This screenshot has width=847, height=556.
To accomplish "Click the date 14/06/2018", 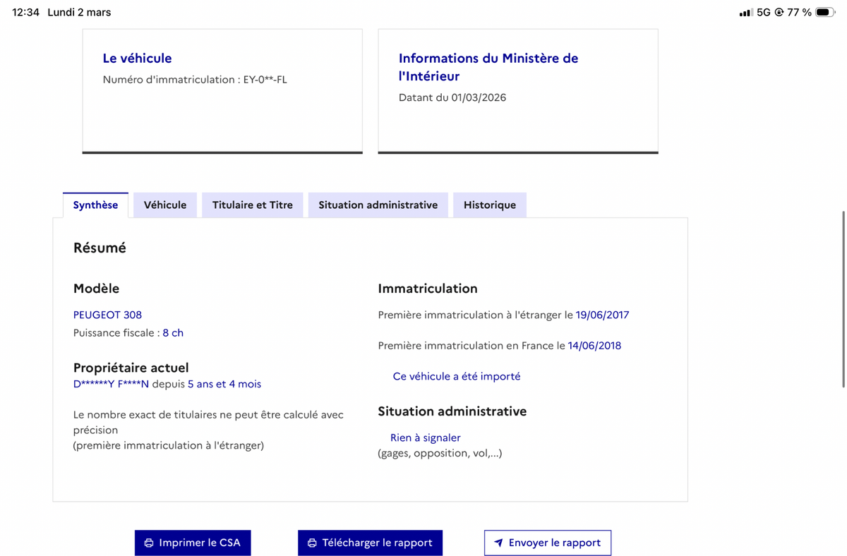I will click(x=594, y=346).
